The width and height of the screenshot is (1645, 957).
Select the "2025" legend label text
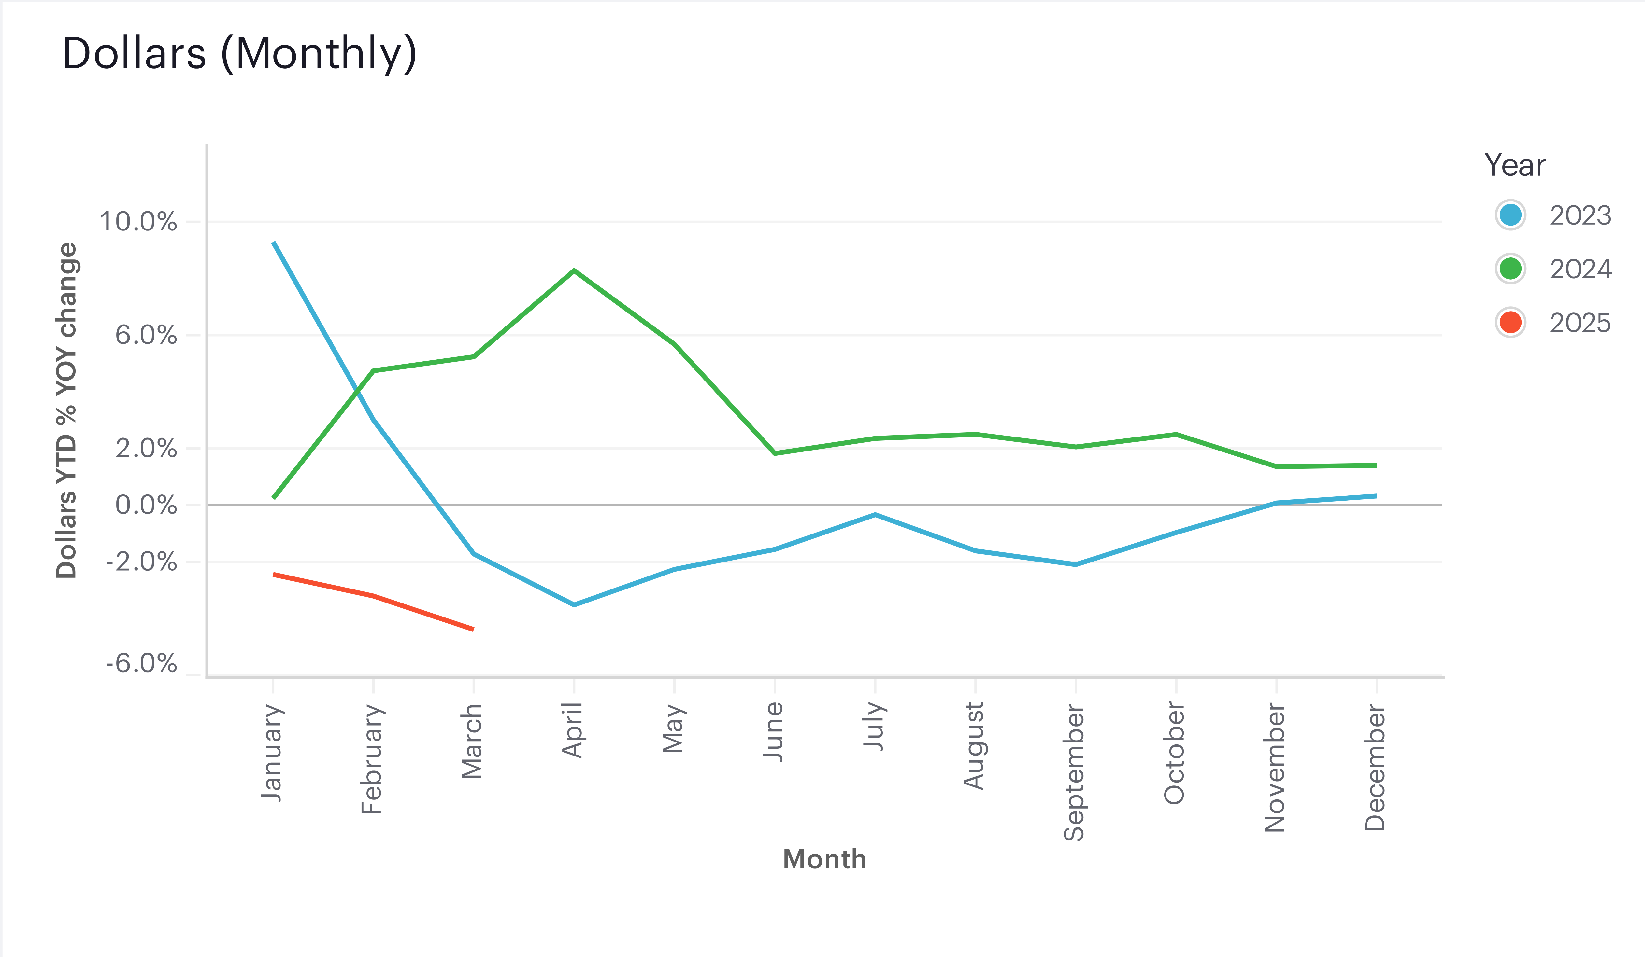(x=1581, y=323)
